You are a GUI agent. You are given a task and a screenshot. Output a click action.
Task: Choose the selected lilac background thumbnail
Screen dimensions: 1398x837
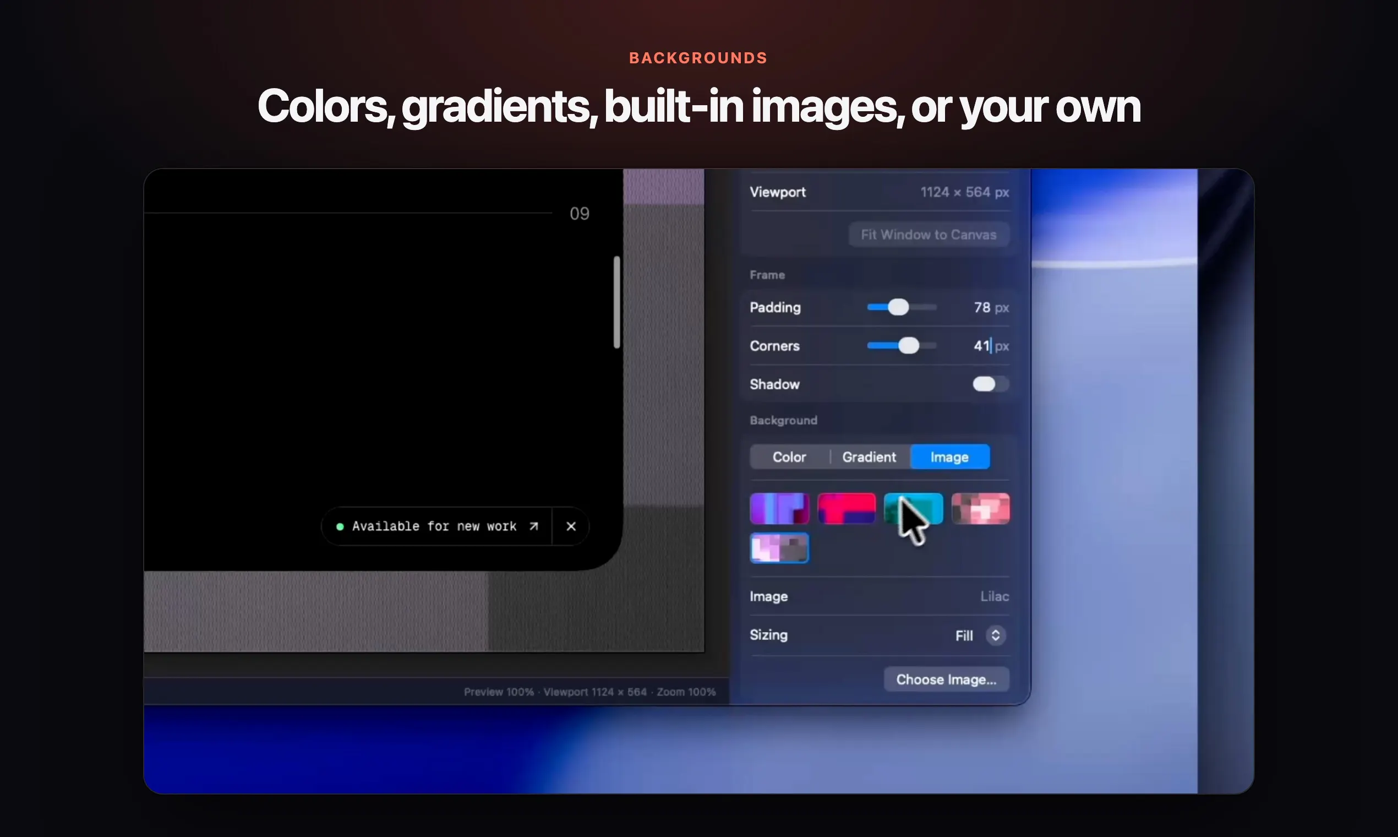coord(779,548)
